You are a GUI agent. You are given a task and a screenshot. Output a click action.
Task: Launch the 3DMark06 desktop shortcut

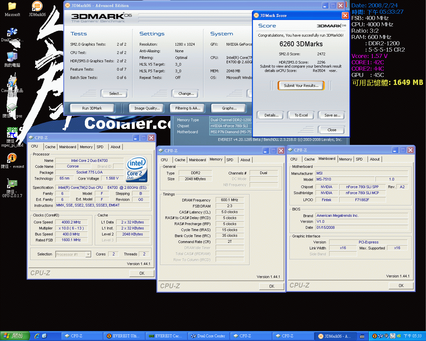click(37, 9)
